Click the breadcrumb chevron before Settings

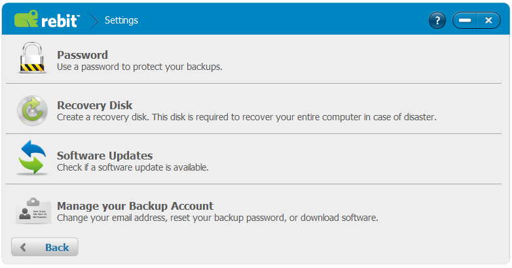tap(94, 20)
